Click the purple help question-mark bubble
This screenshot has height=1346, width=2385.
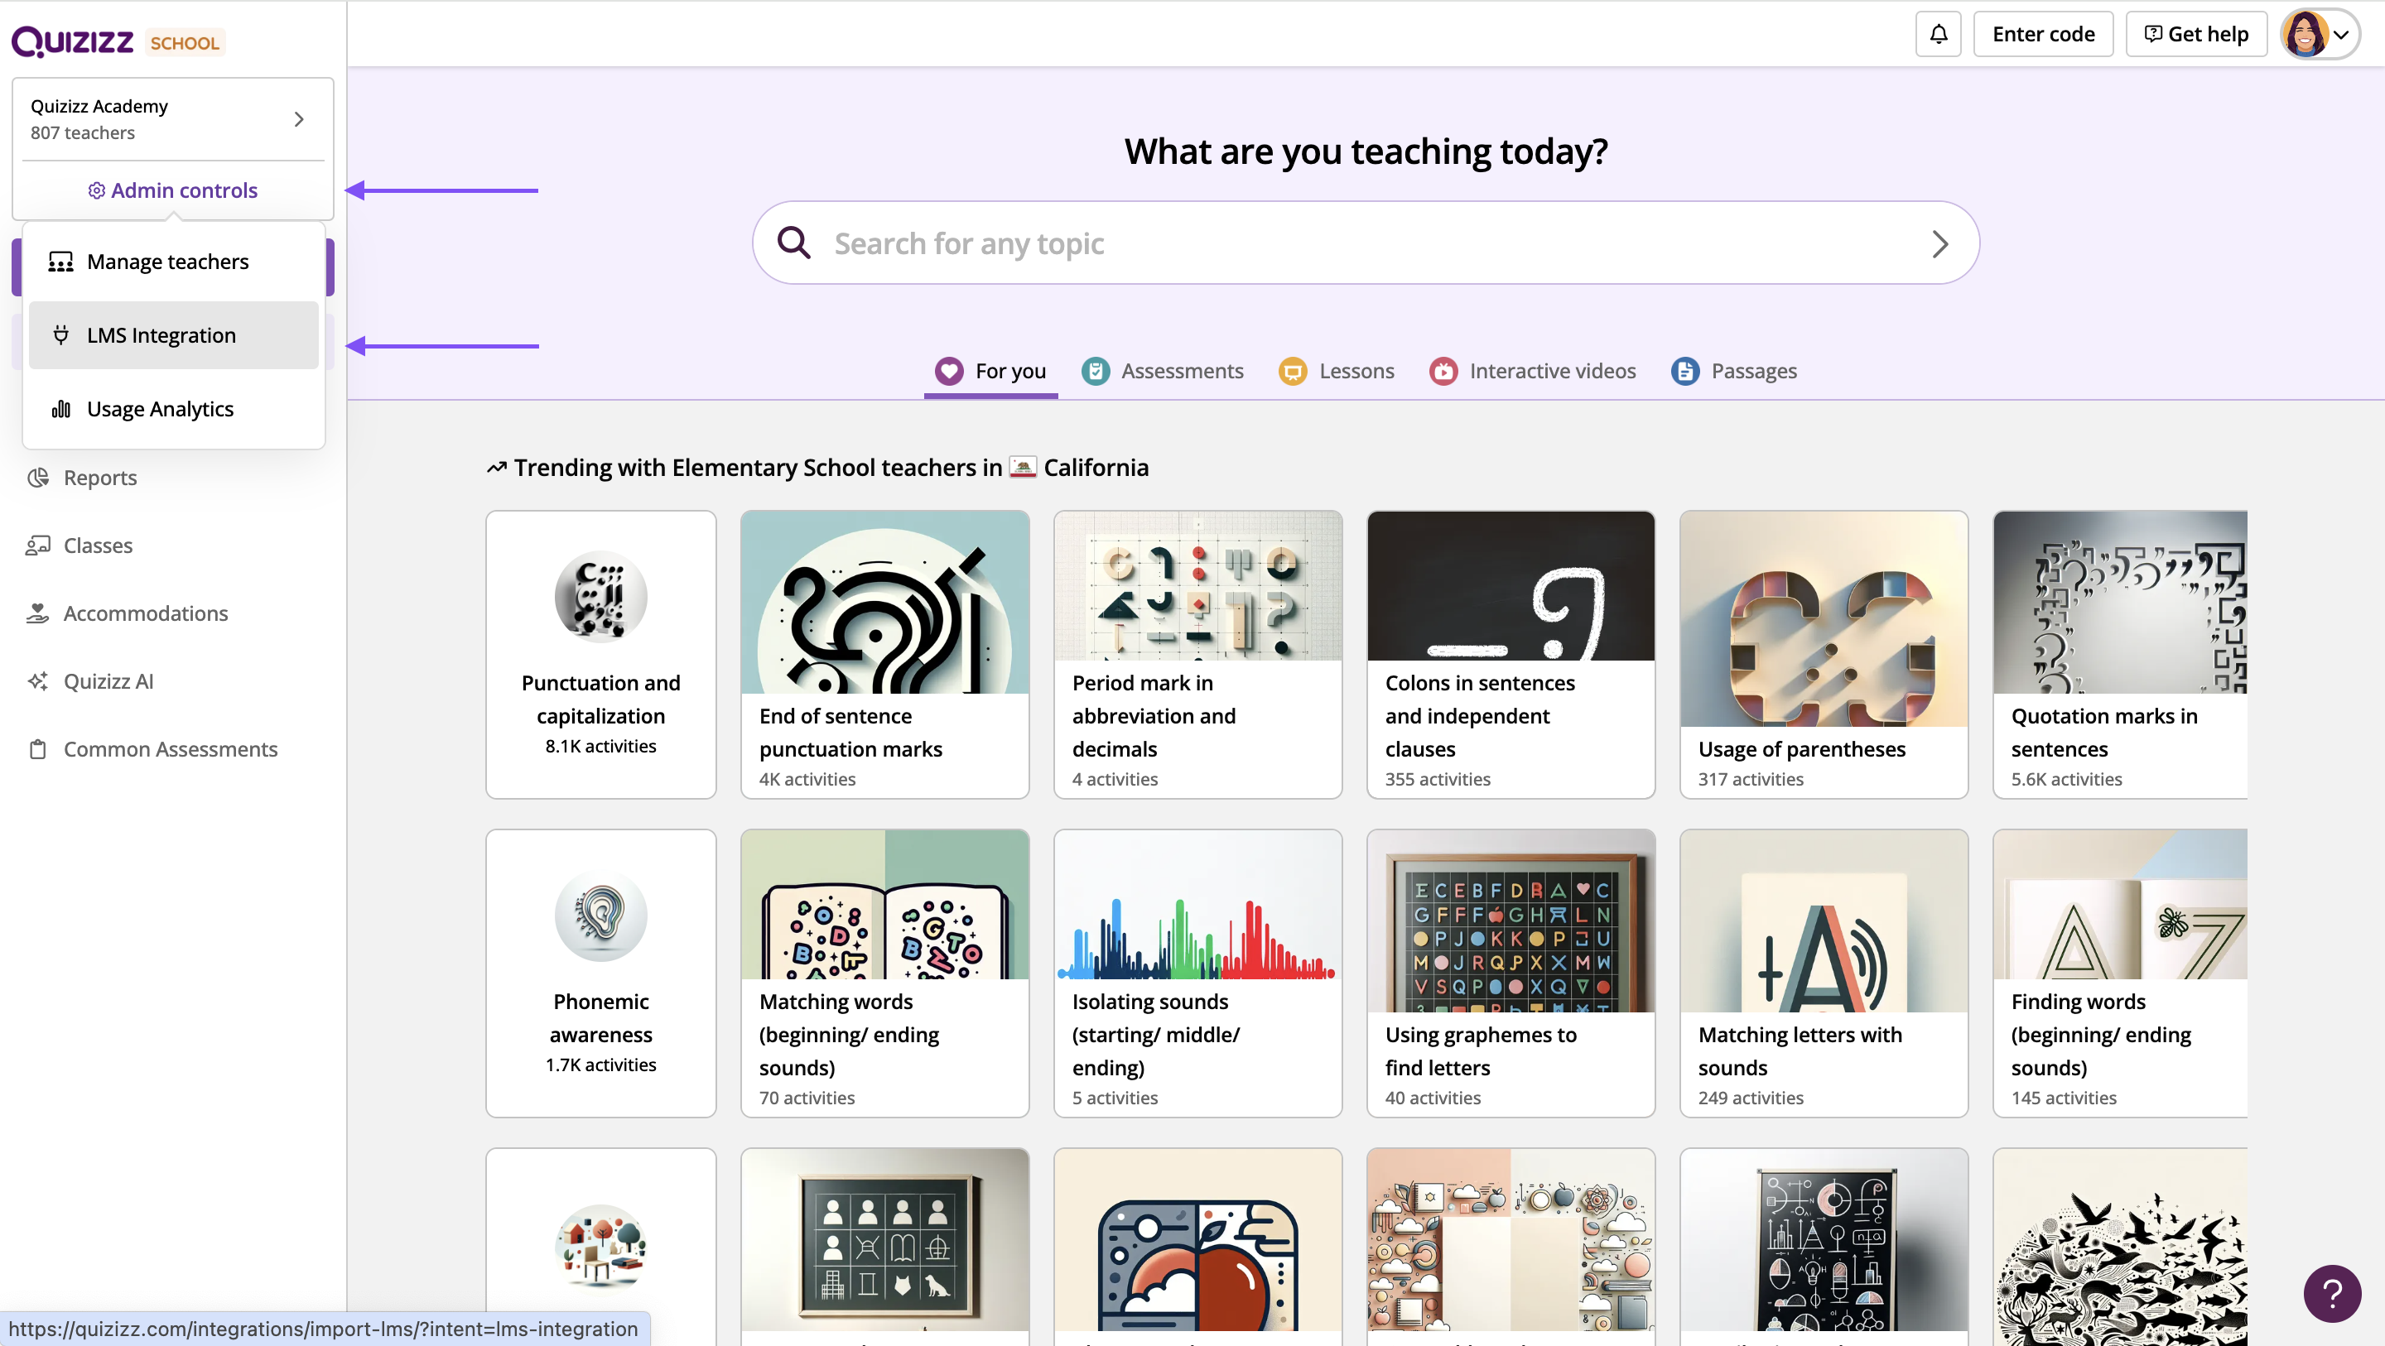(2332, 1293)
